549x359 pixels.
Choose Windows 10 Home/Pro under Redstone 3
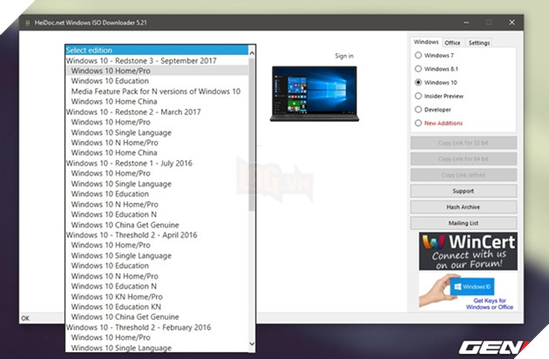[157, 71]
